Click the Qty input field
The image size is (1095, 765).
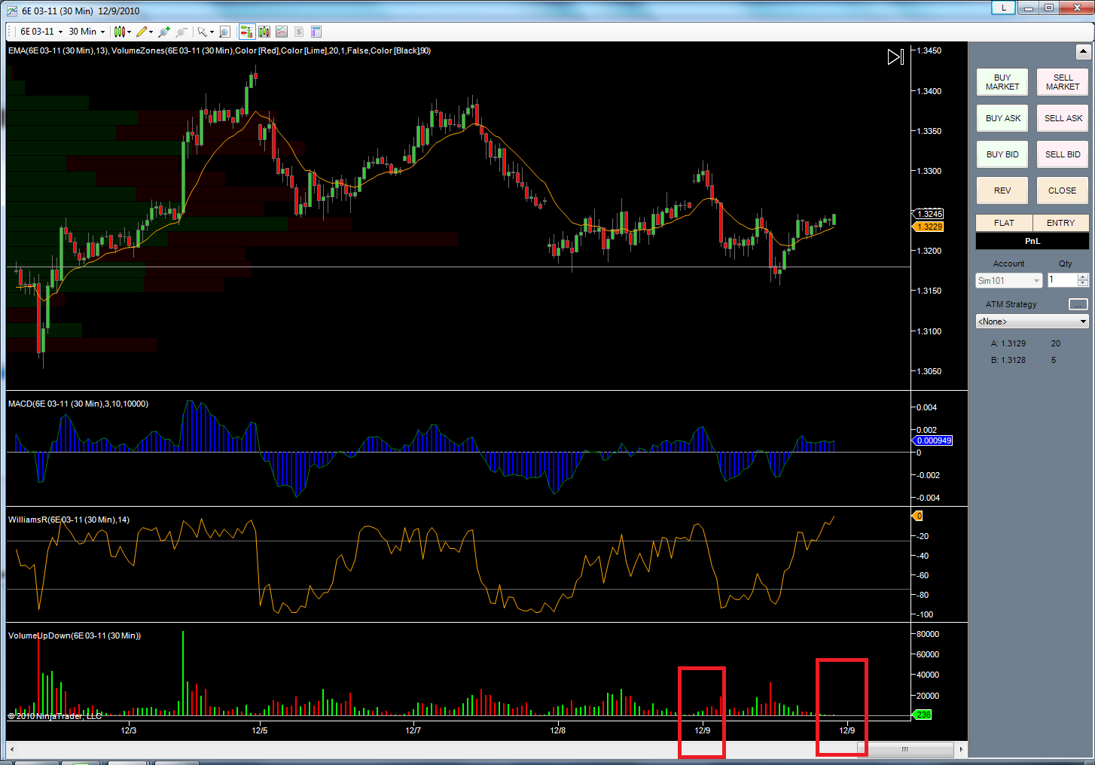(1062, 280)
